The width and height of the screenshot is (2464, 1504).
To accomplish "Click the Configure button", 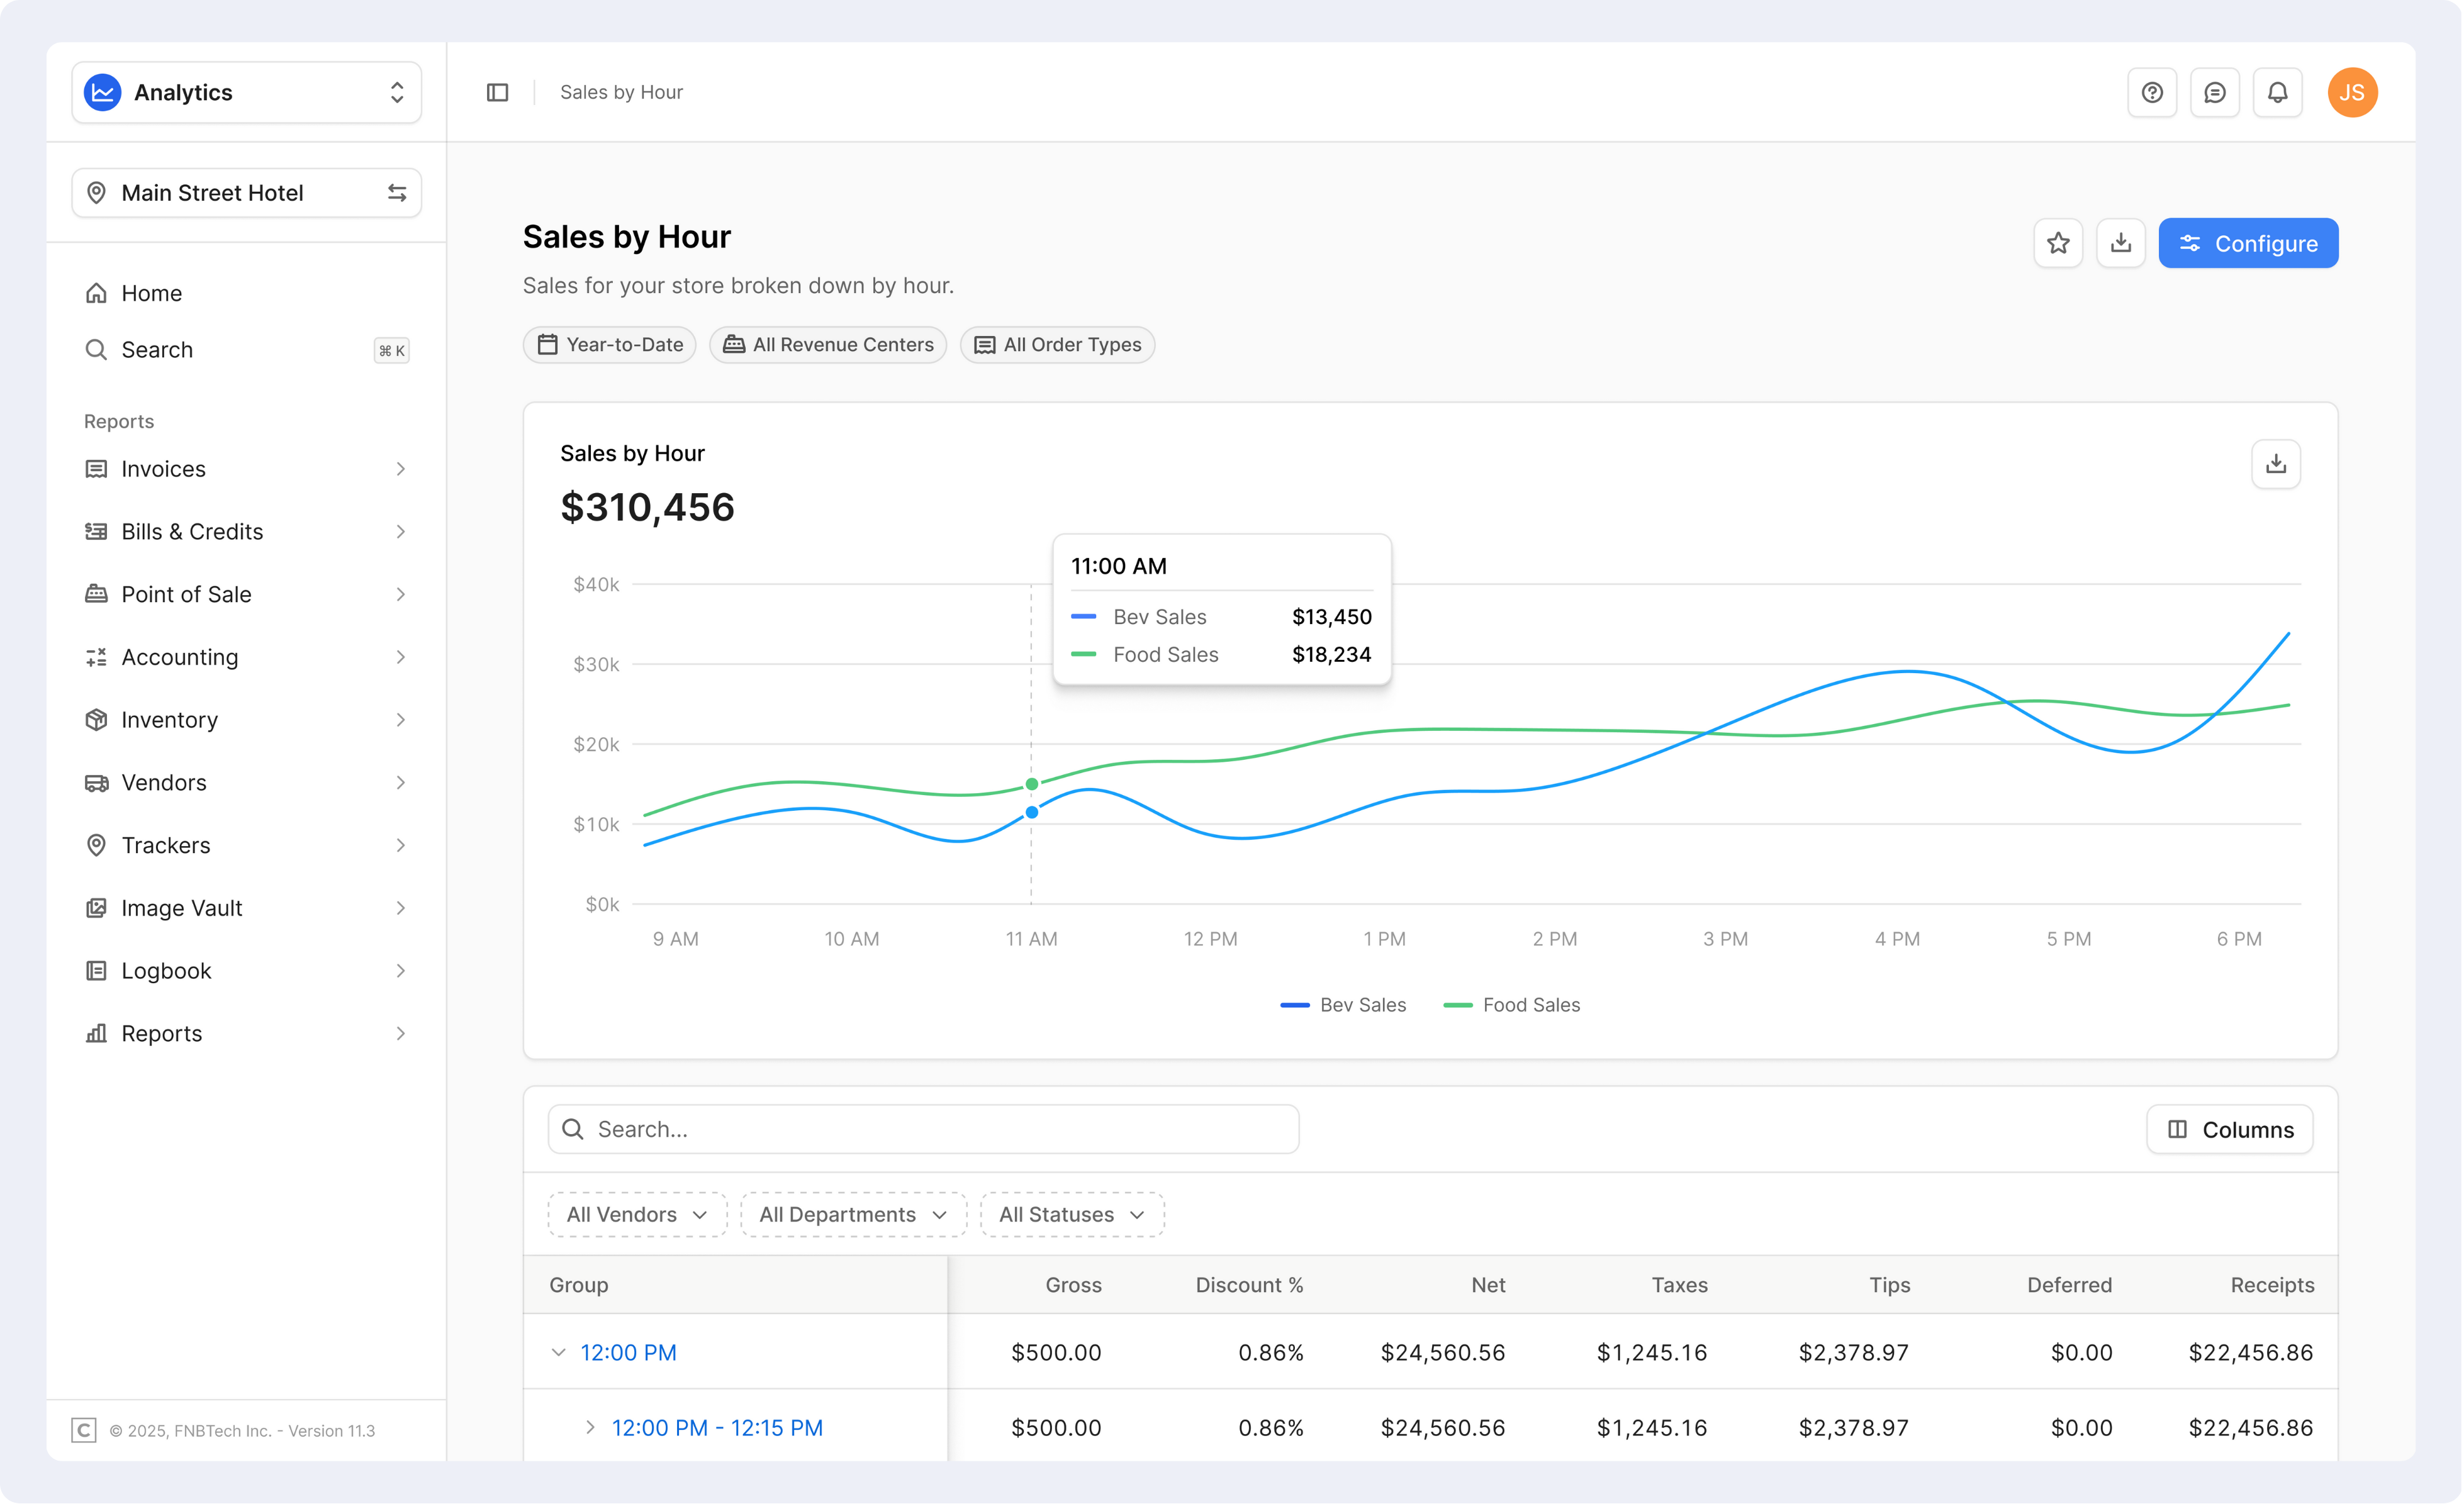I will [2248, 243].
